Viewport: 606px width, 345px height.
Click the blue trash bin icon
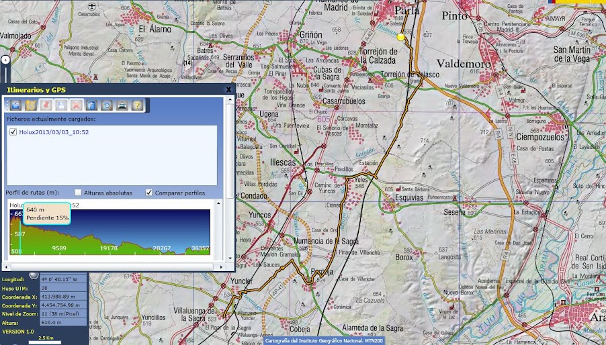click(91, 105)
